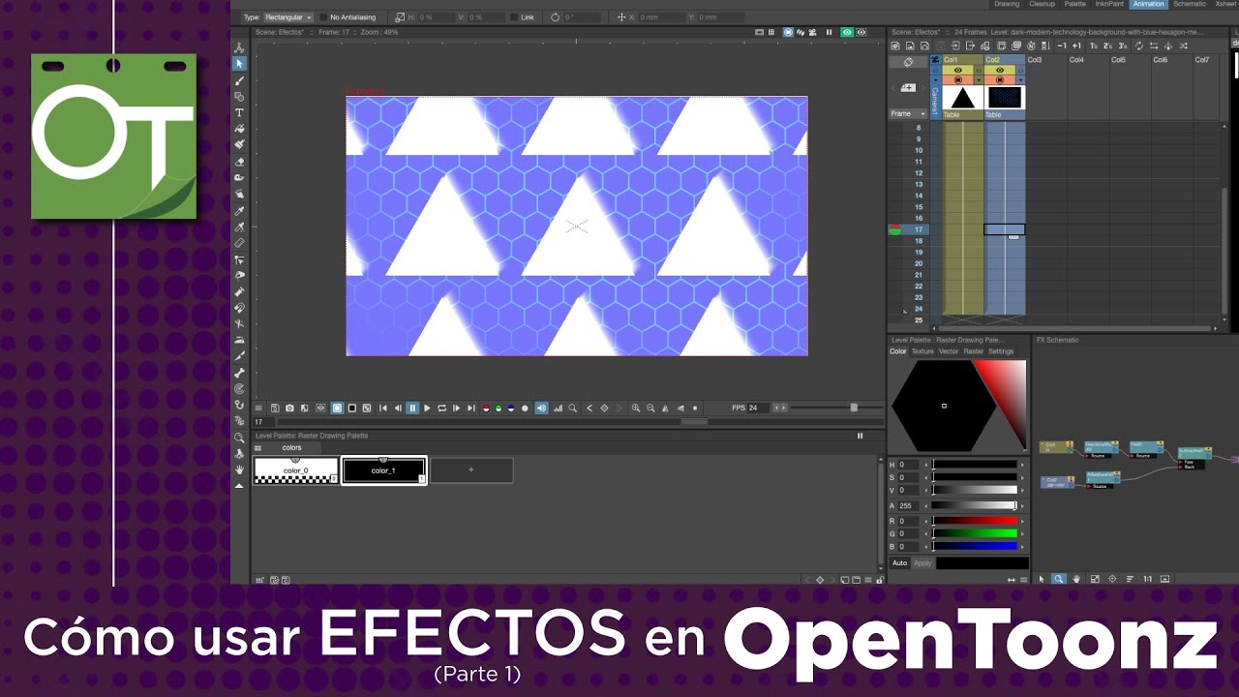
Task: Select the Eraser tool
Action: pyautogui.click(x=239, y=160)
